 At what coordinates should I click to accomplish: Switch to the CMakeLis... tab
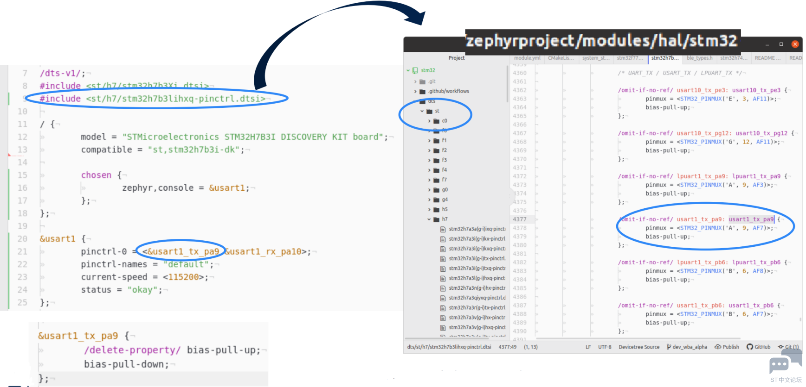(x=561, y=58)
